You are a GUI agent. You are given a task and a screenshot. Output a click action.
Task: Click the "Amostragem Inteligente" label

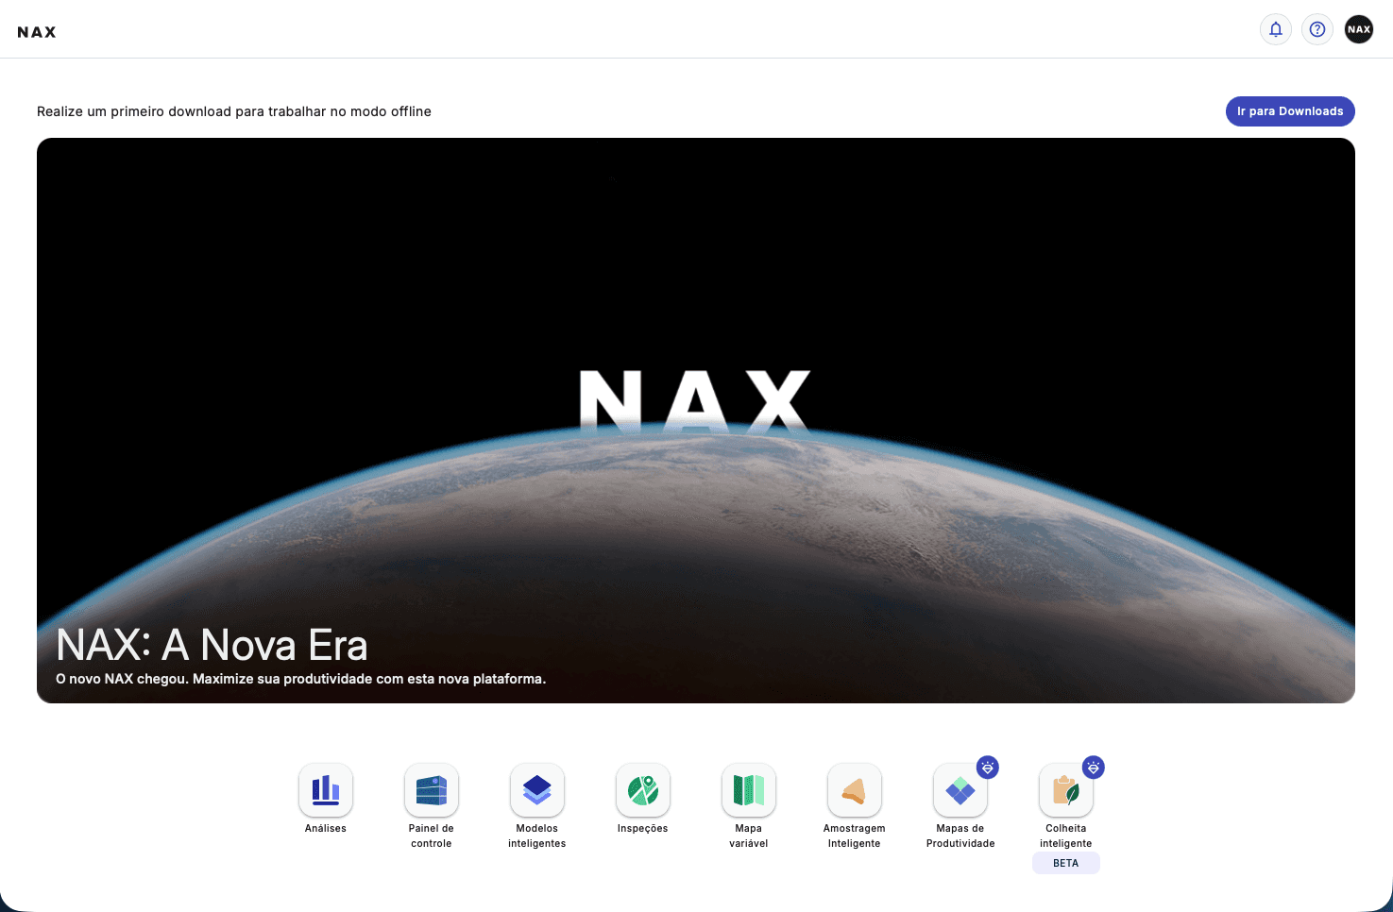[855, 836]
